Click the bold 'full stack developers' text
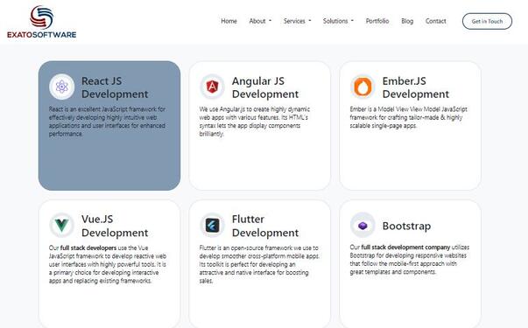 click(x=88, y=248)
